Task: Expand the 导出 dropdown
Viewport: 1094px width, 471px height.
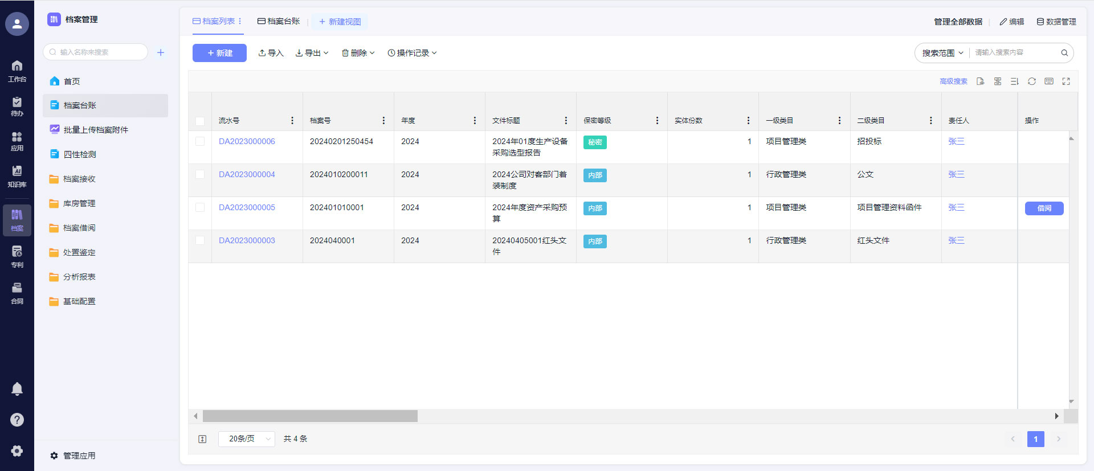Action: (x=312, y=53)
